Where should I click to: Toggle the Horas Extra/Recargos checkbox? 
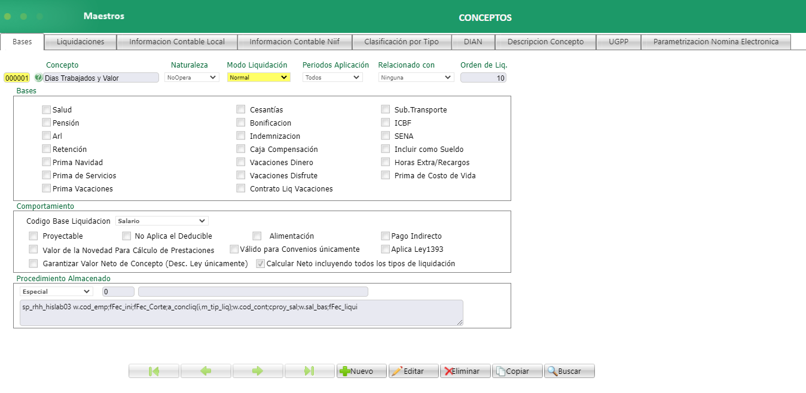(x=386, y=162)
